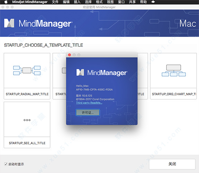This screenshot has width=199, height=173.
Task: Open the 文件 menu
Action: coord(55,2)
